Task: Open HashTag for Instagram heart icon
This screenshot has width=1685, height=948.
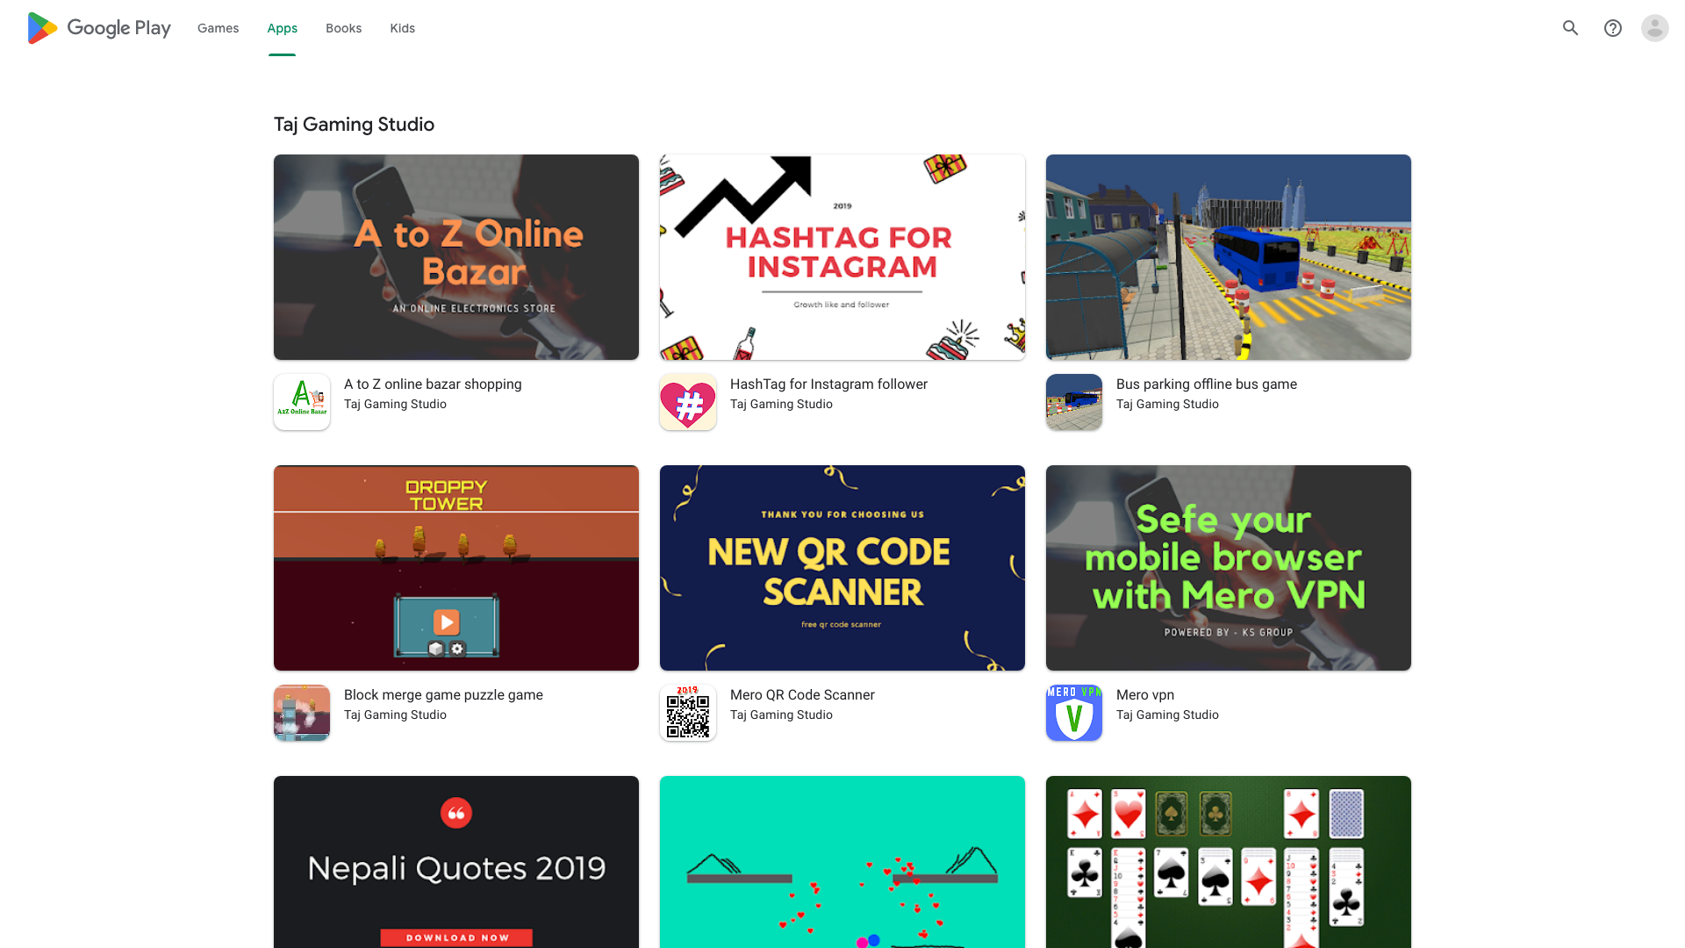Action: tap(688, 402)
